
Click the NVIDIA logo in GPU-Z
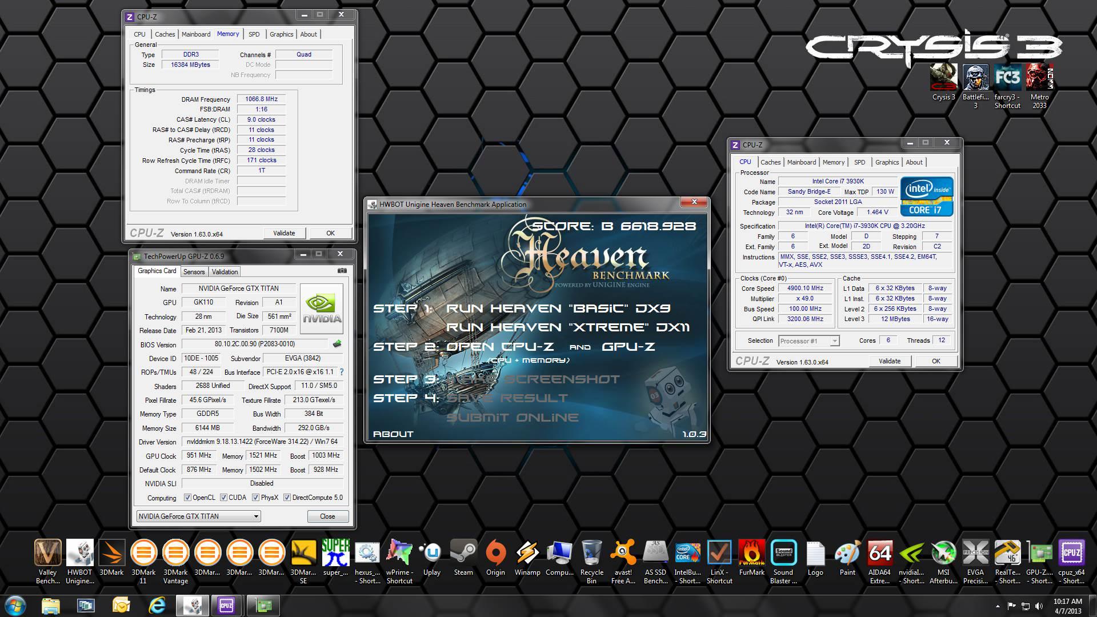click(322, 308)
